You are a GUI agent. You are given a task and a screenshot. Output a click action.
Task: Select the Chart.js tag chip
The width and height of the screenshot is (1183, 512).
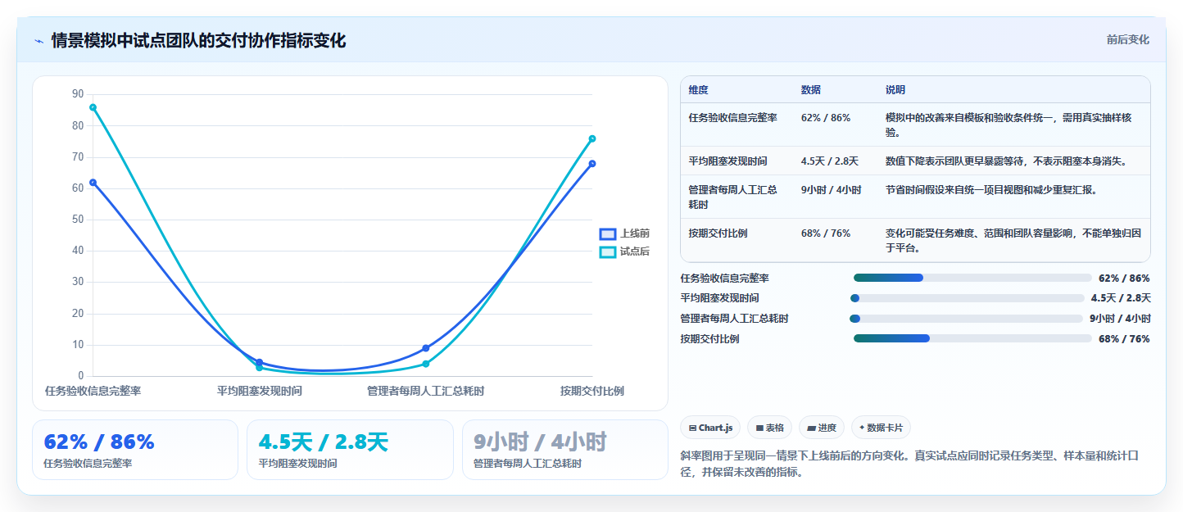[710, 428]
